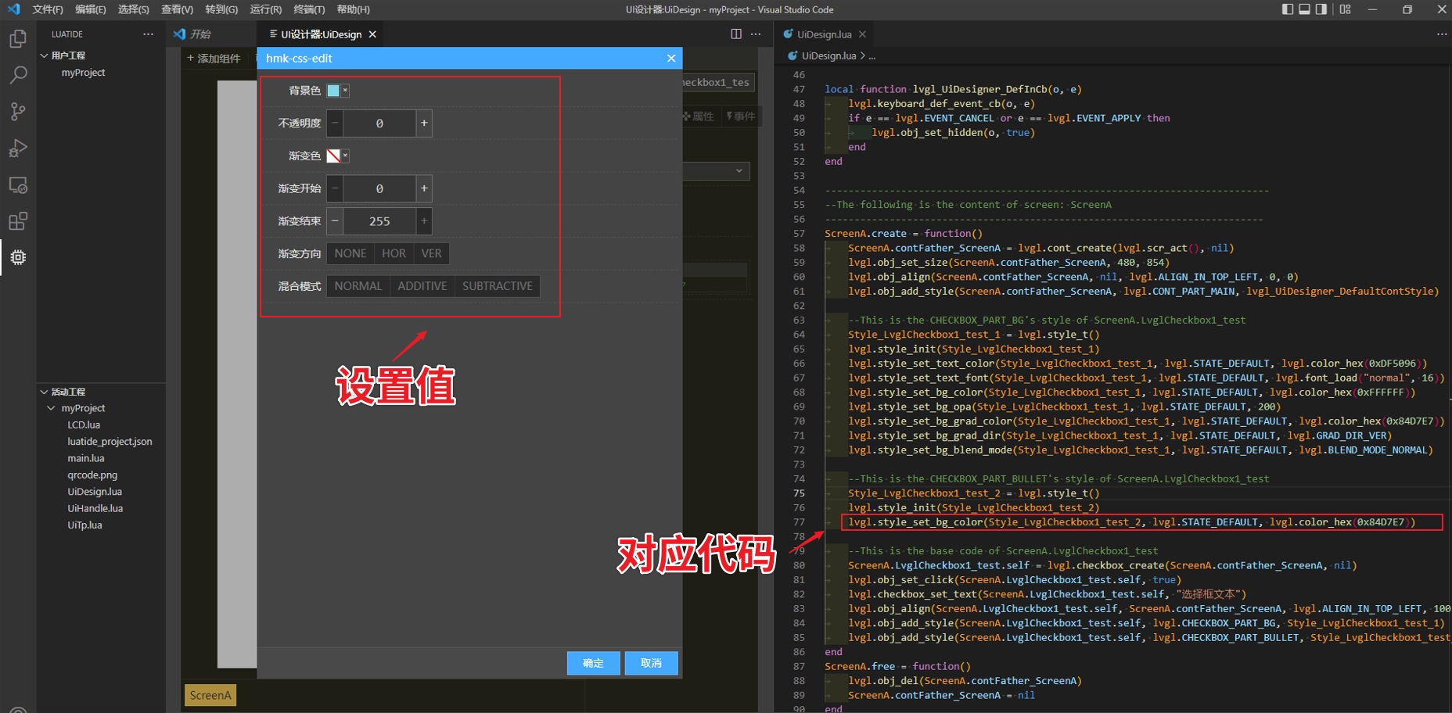Select VER gradient direction option
The height and width of the screenshot is (713, 1452).
[431, 253]
